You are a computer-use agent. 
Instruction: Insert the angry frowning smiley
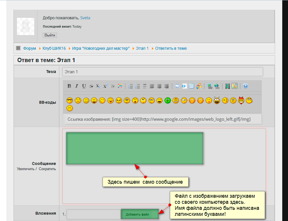click(119, 101)
